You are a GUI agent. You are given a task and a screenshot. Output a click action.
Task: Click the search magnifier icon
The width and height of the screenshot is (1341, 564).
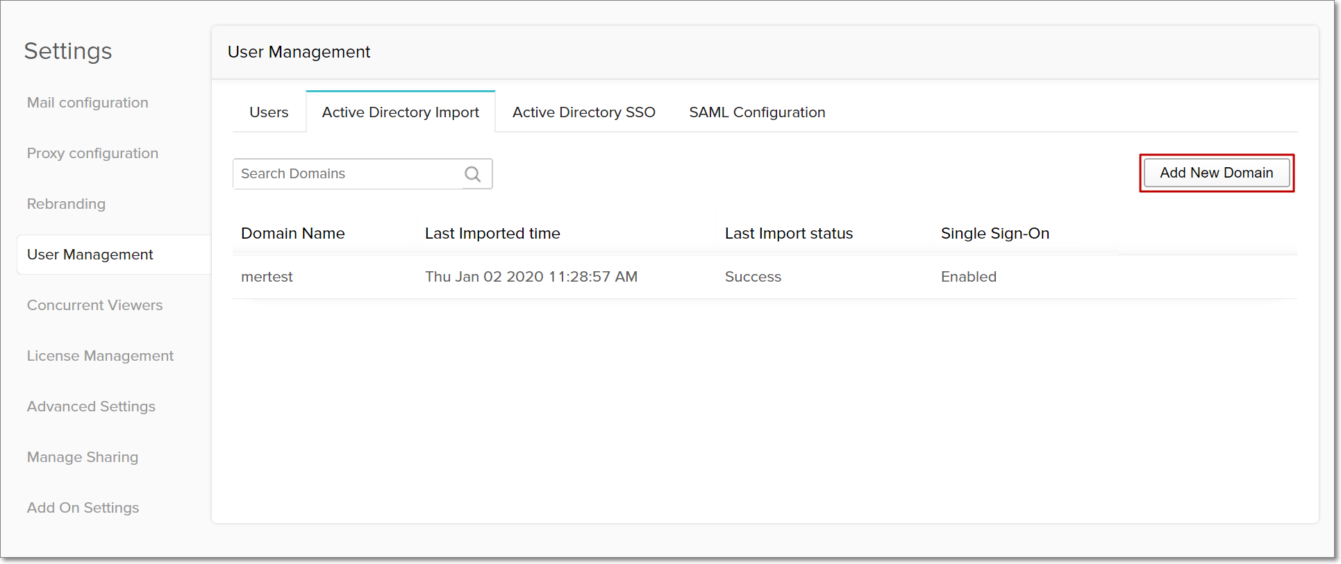[473, 174]
